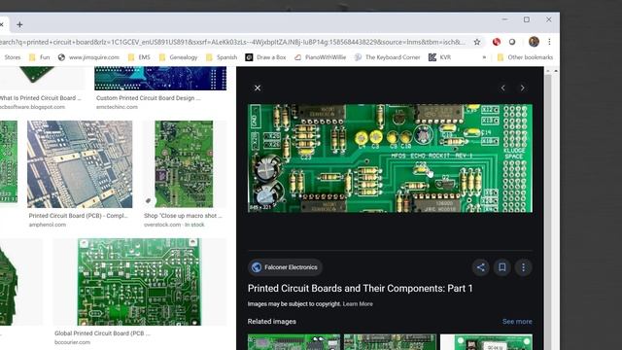Viewport: 622px width, 350px height.
Task: Open more options for the previewed image
Action: (524, 267)
